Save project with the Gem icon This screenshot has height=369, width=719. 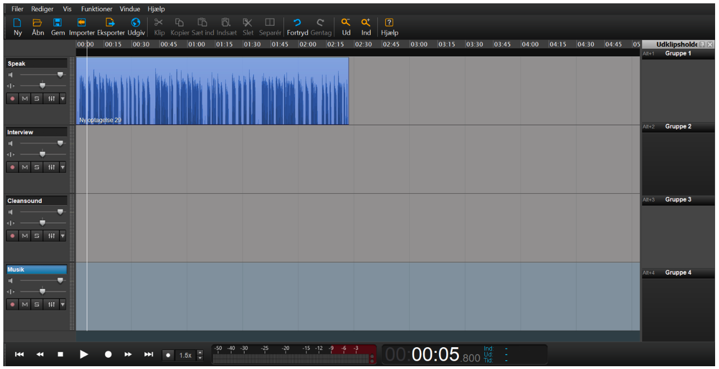click(57, 23)
